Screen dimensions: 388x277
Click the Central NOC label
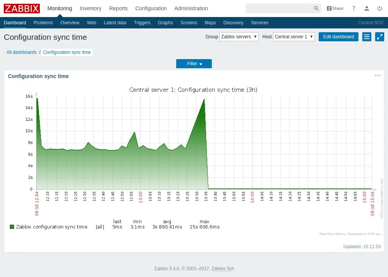(371, 22)
